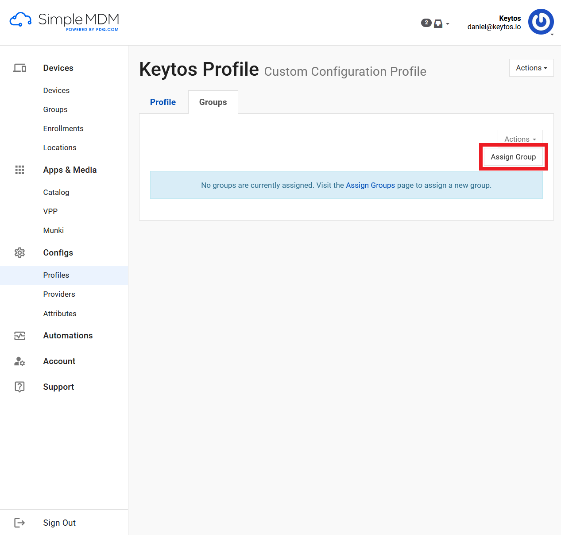Image resolution: width=561 pixels, height=535 pixels.
Task: Open the Groups panel Actions dropdown
Action: pos(520,139)
